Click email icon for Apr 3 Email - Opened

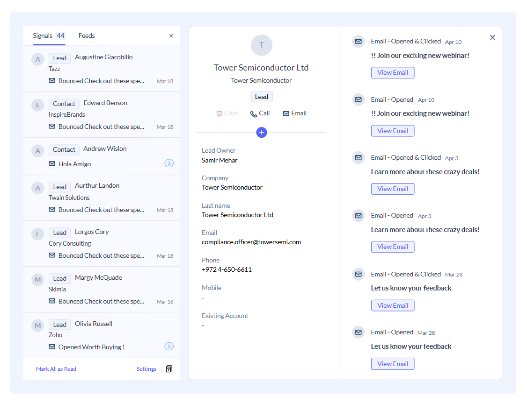pos(359,216)
